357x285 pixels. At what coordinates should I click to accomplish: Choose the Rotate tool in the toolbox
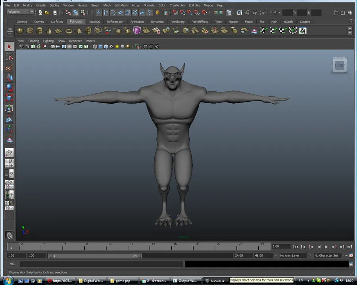9,88
